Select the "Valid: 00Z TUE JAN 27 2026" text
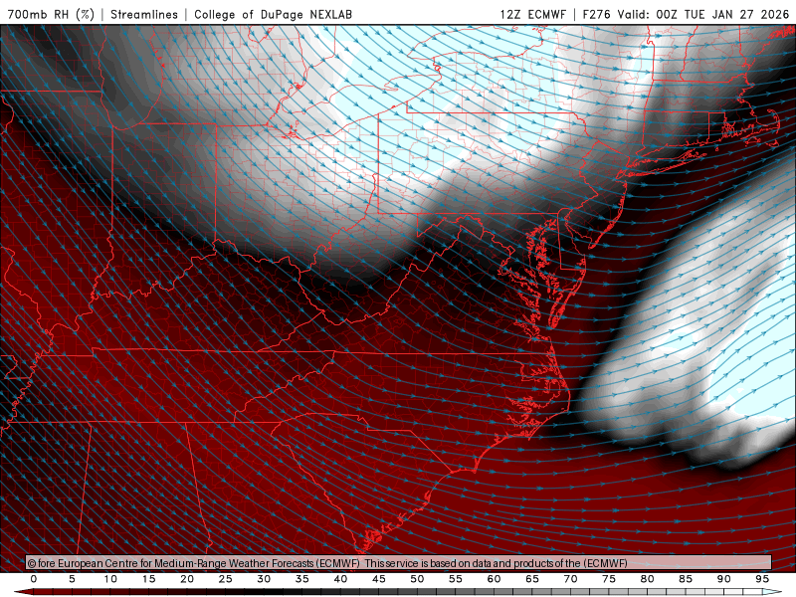This screenshot has width=796, height=597. click(x=703, y=14)
